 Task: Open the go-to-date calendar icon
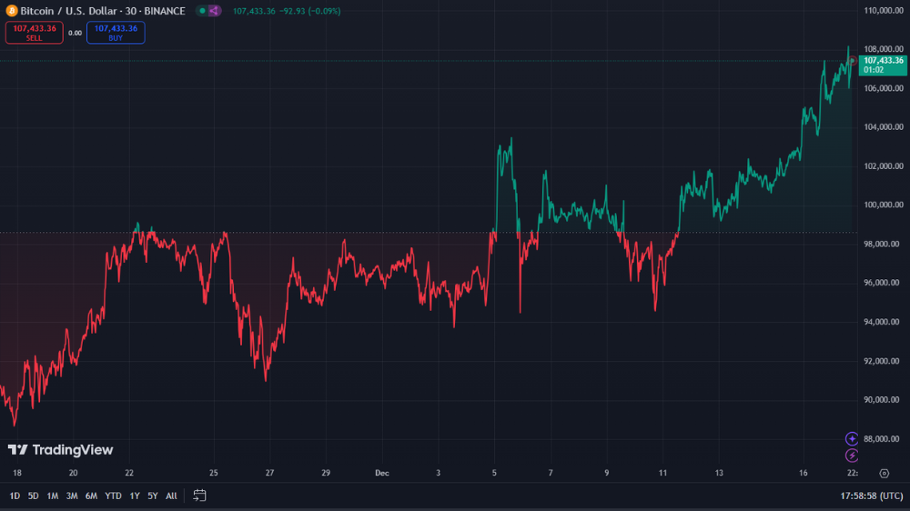(x=199, y=496)
